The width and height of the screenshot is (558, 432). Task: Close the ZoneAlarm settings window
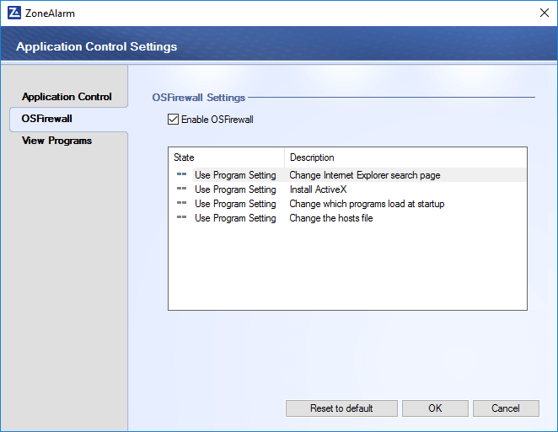tap(544, 13)
